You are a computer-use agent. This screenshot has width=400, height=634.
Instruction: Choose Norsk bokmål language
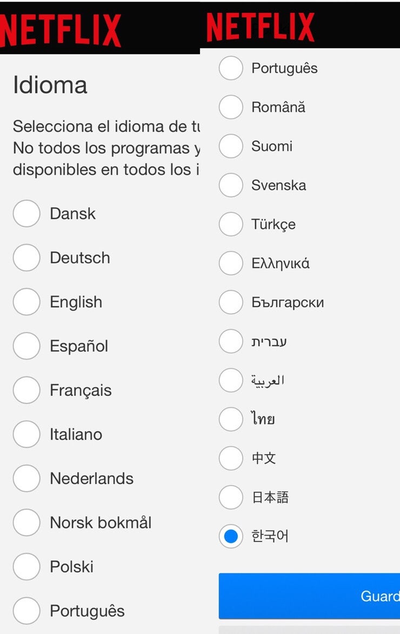tap(26, 522)
